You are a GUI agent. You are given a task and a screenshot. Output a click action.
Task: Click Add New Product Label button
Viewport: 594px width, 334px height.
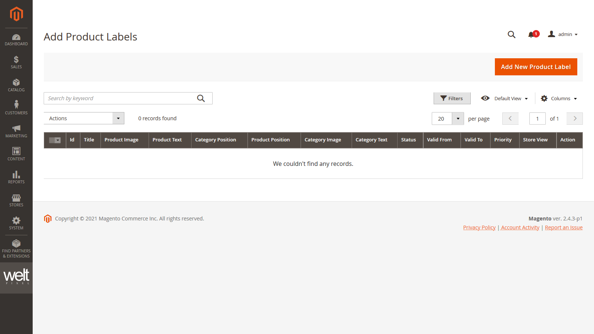coord(536,67)
